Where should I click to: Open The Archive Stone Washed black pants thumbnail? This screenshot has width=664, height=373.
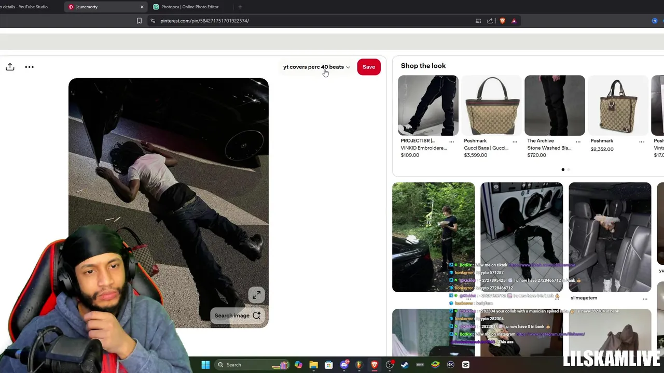coord(555,105)
